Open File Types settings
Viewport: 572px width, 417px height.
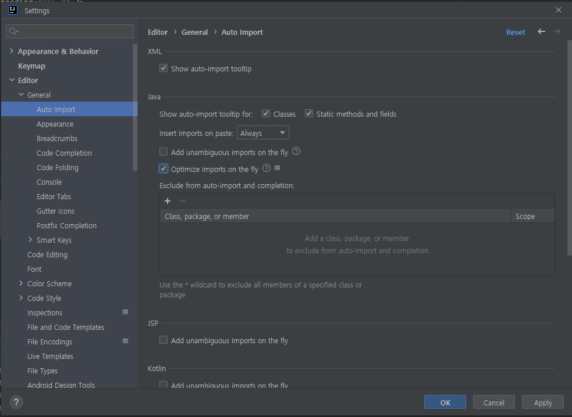click(42, 371)
